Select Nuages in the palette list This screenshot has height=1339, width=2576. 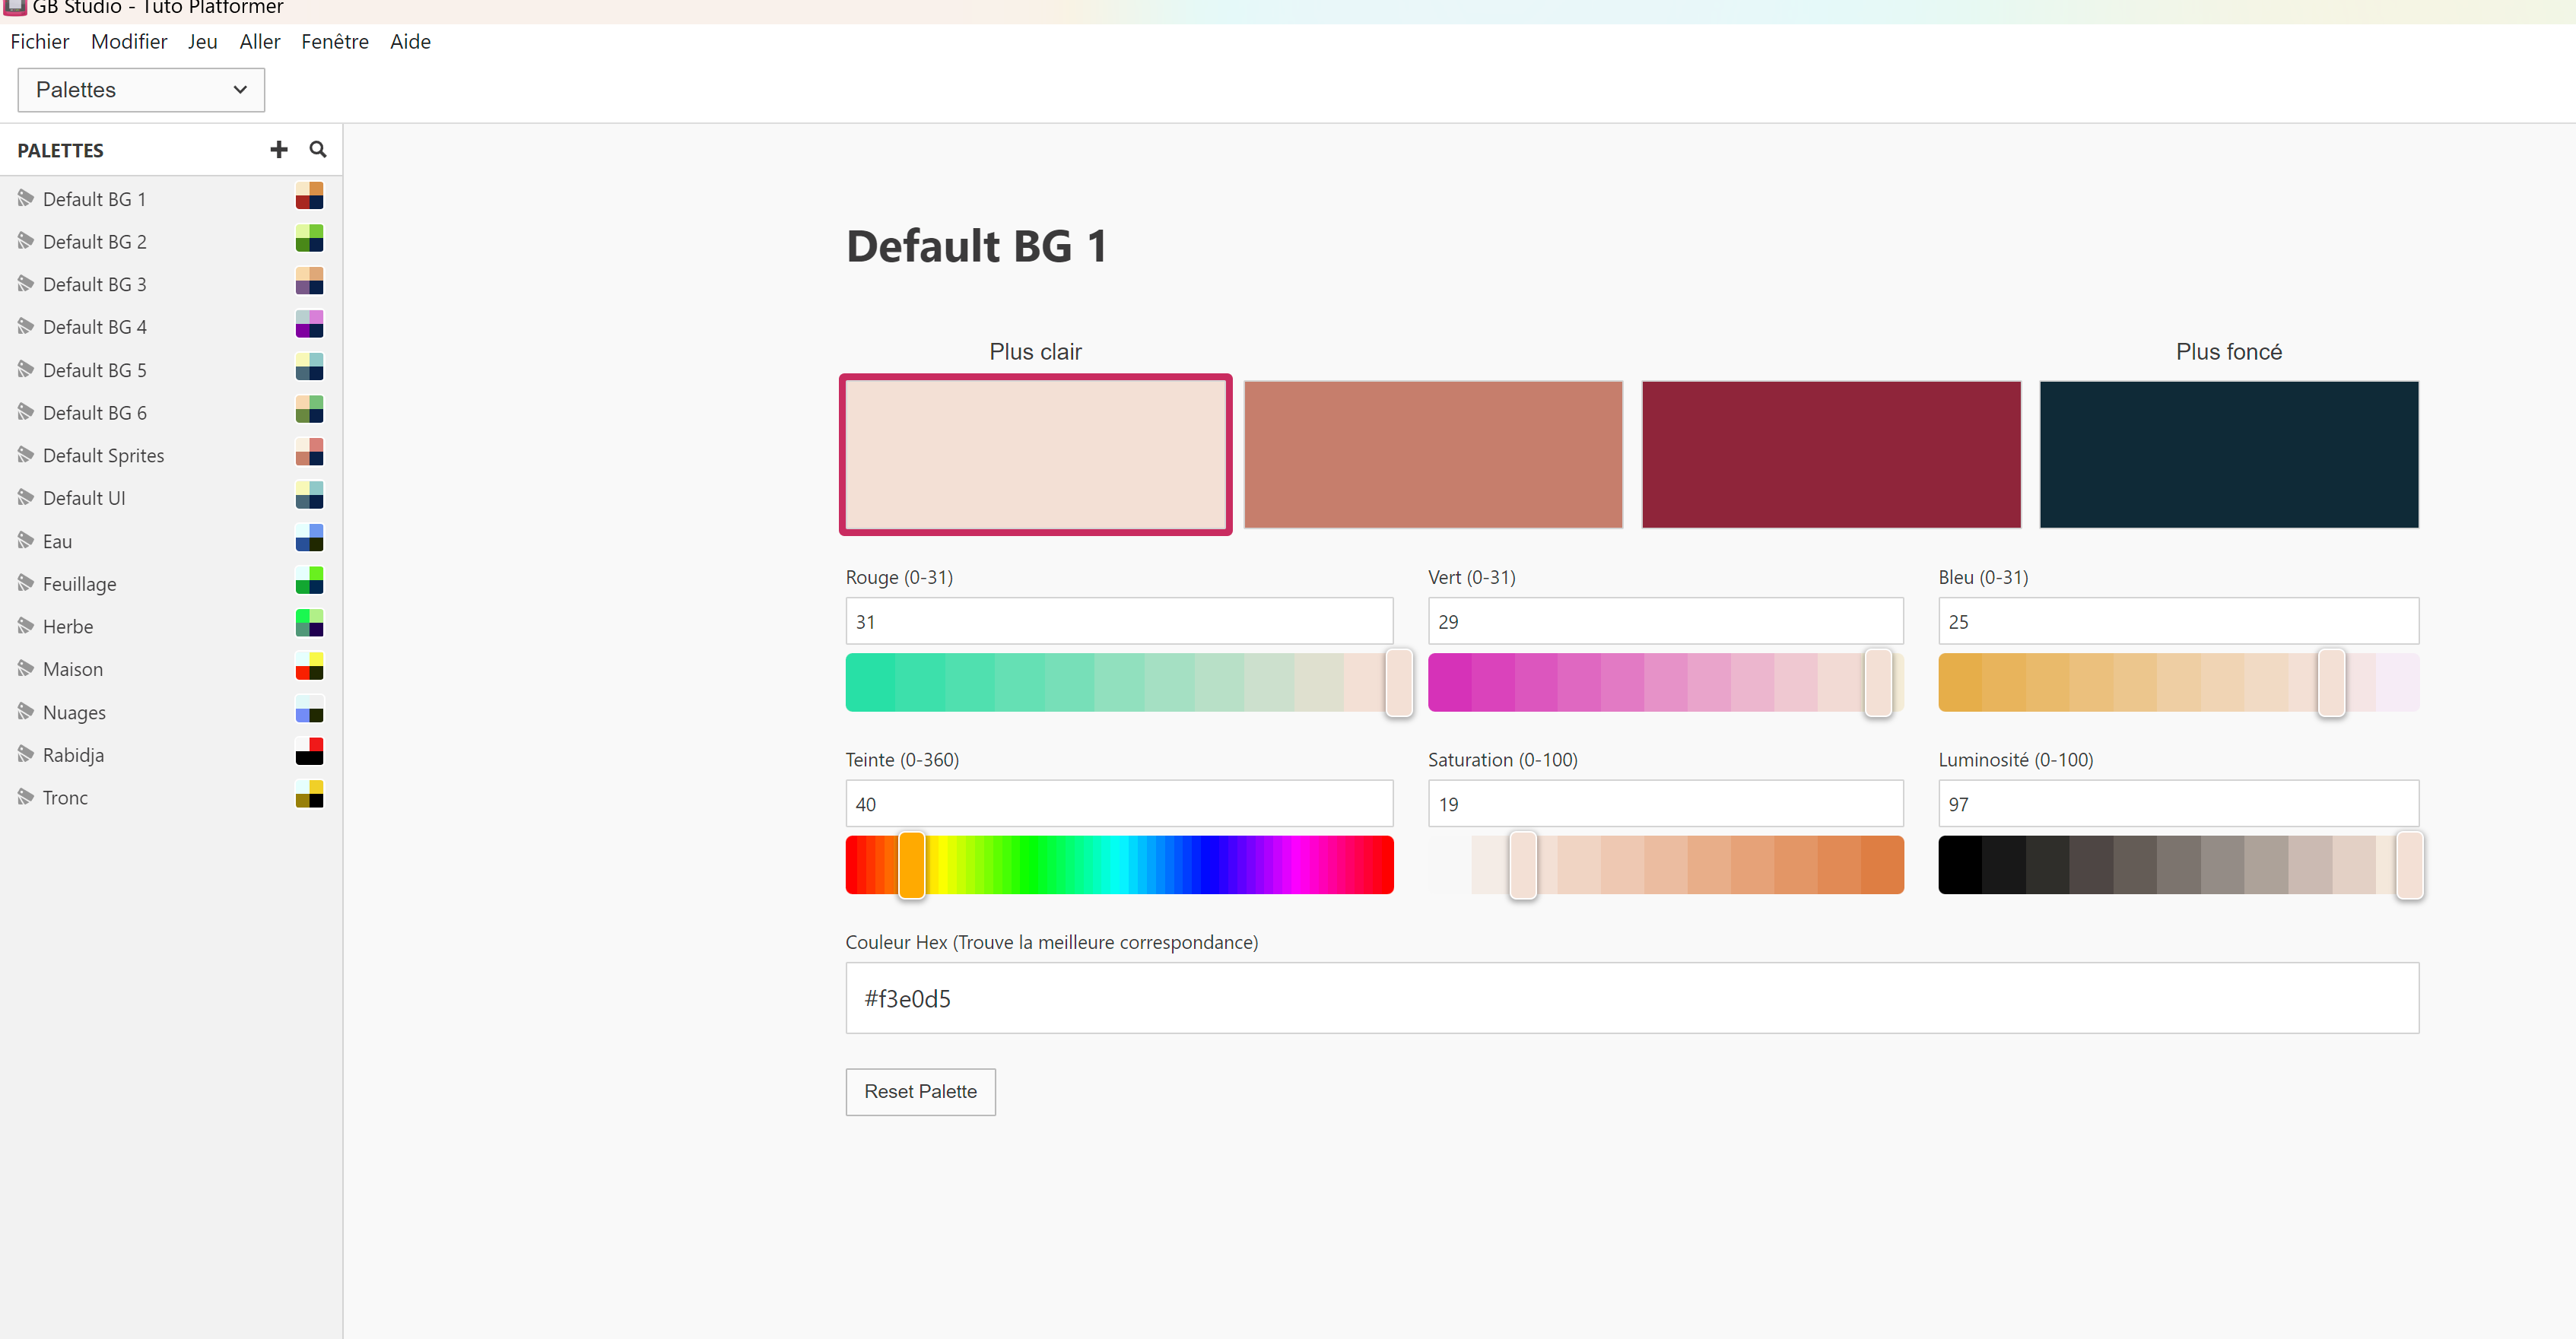pyautogui.click(x=74, y=712)
